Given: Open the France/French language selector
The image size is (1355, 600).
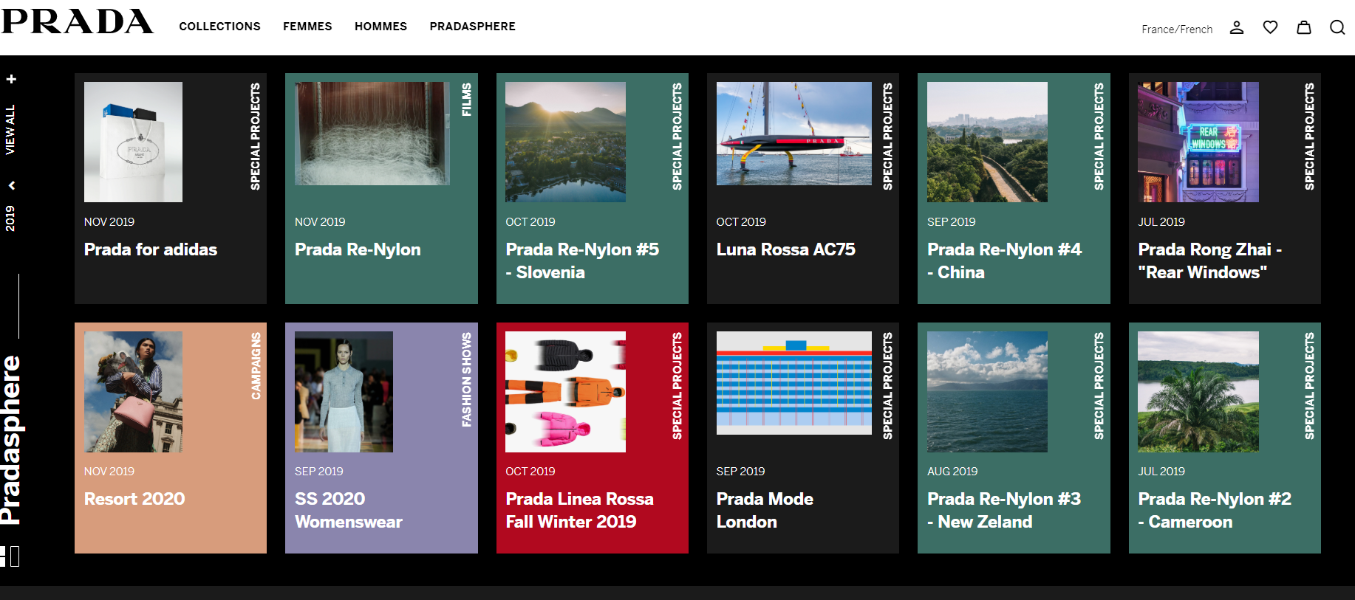Looking at the screenshot, I should [x=1176, y=29].
